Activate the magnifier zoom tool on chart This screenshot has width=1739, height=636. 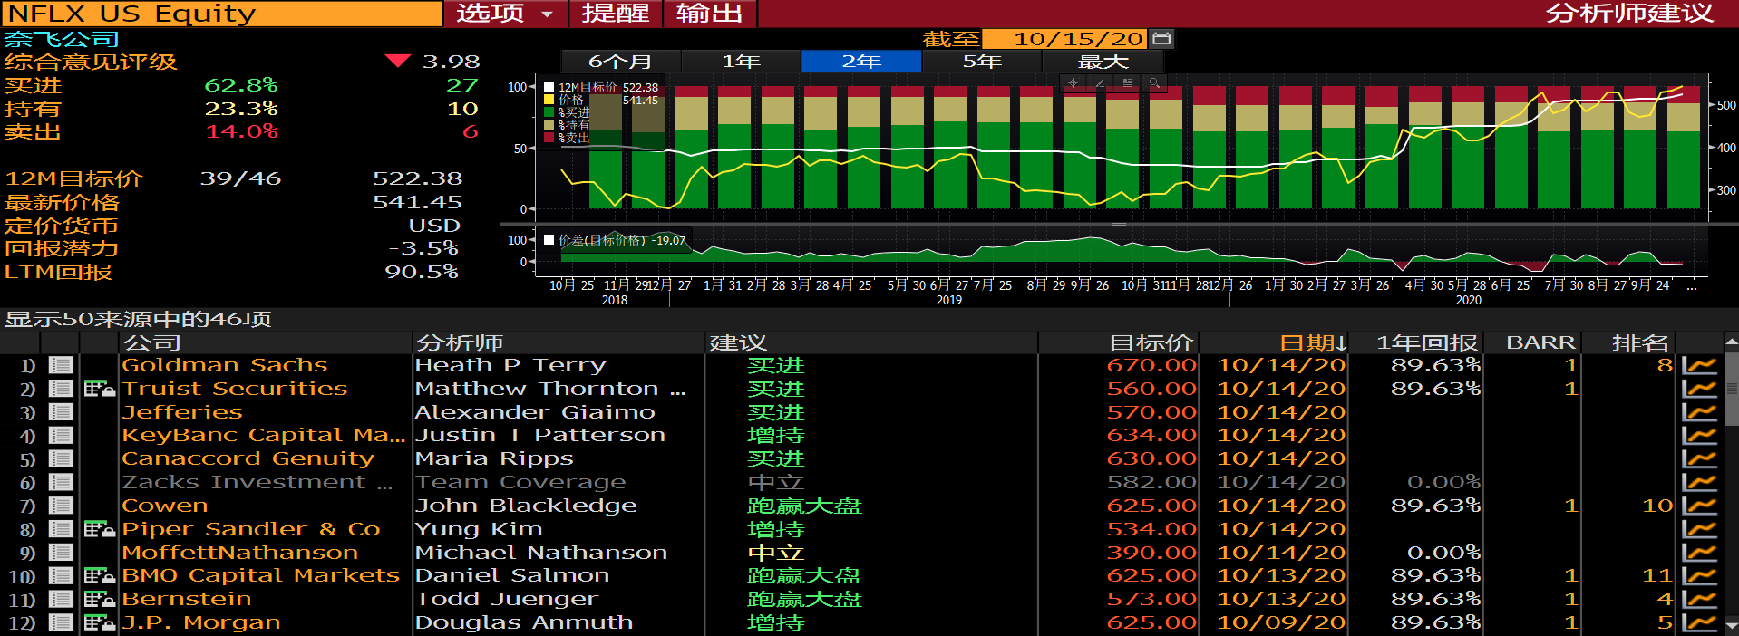(x=1154, y=82)
